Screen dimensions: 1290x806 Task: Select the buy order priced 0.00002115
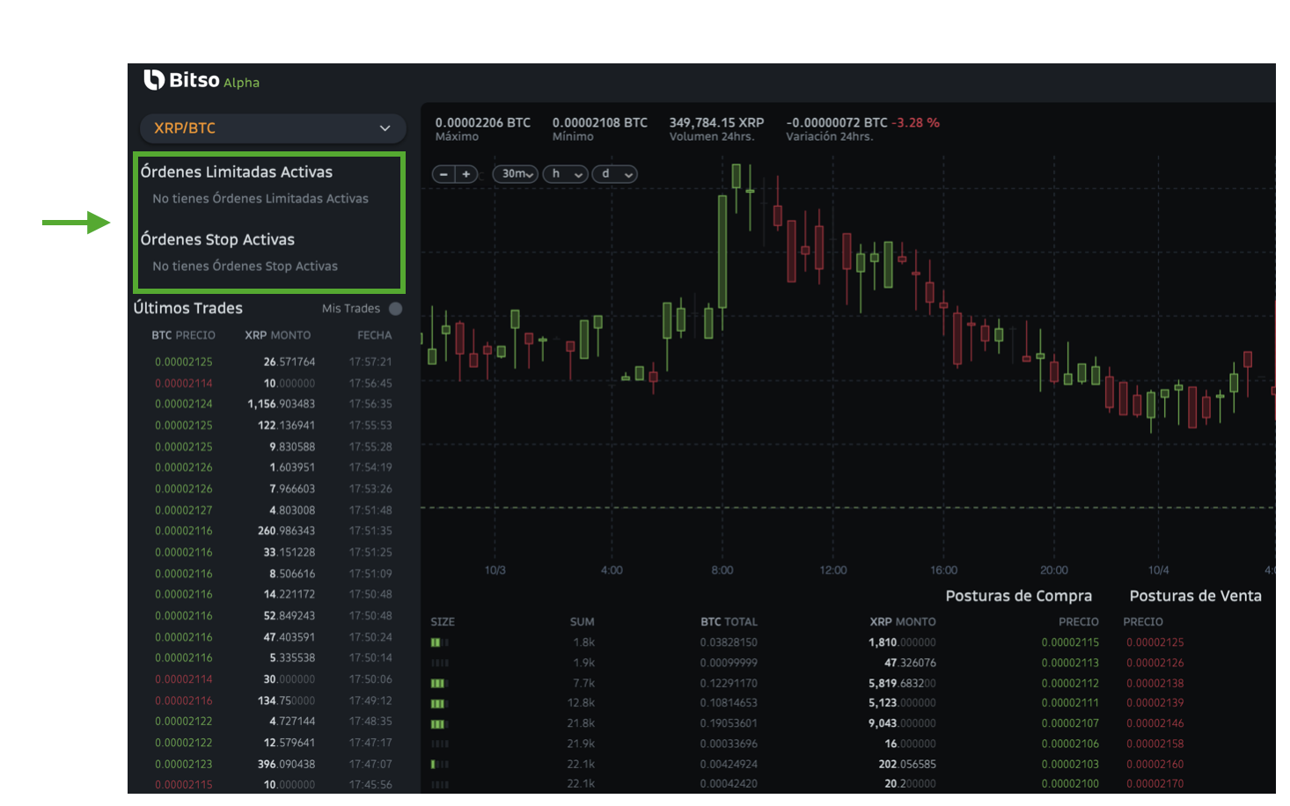1070,641
